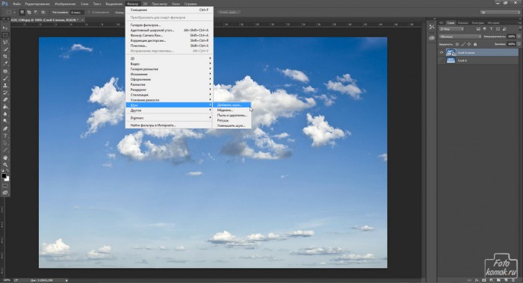Toggle Quick Mask mode
Viewport: 523px width, 283px height.
coord(5,186)
